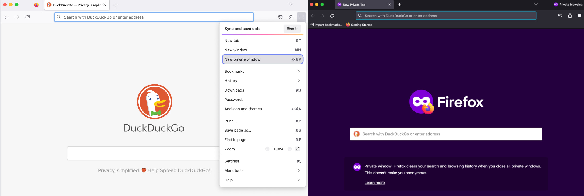Open Getting Started bookmark
This screenshot has height=196, width=584.
point(359,25)
